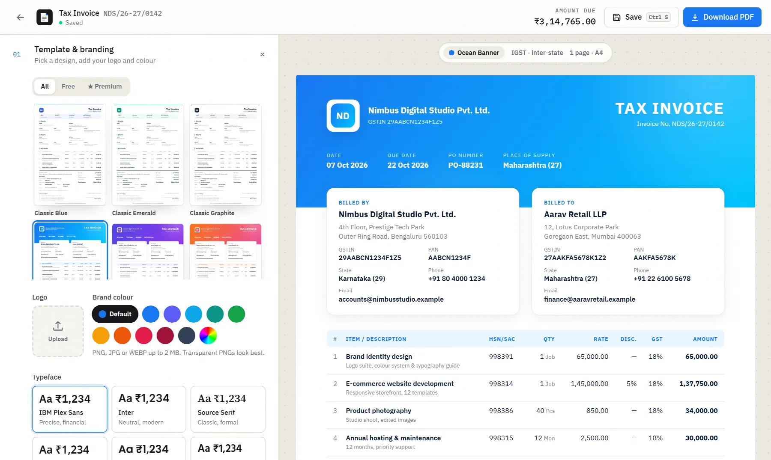Viewport: 771px width, 460px height.
Task: Click the HSN/SAC column header
Action: [x=502, y=339]
